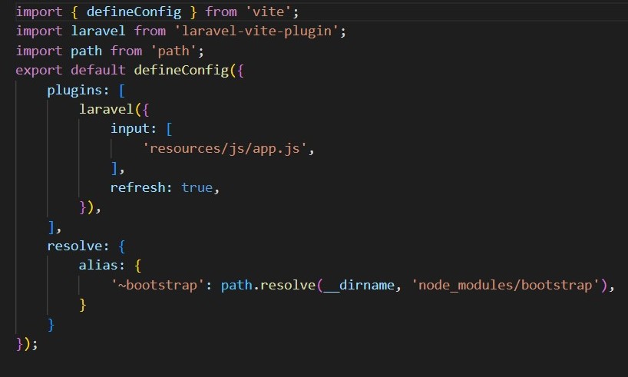Click the plugins property key

click(74, 91)
